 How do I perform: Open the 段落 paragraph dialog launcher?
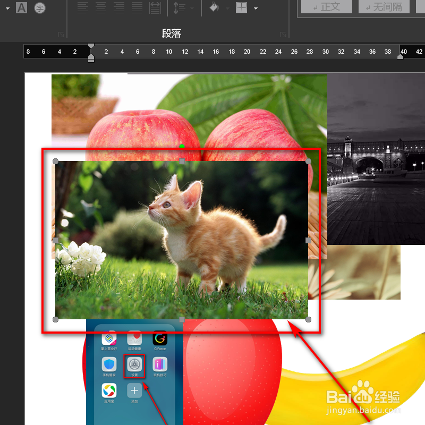283,35
